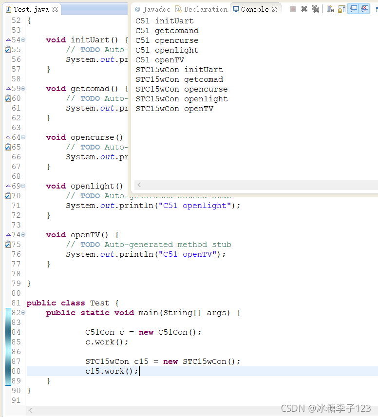
Task: Switch to the Javadoc tab
Action: (x=152, y=9)
